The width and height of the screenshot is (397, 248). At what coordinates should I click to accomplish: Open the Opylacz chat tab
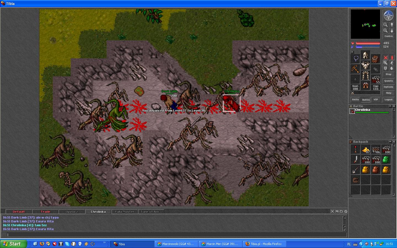tap(72, 212)
